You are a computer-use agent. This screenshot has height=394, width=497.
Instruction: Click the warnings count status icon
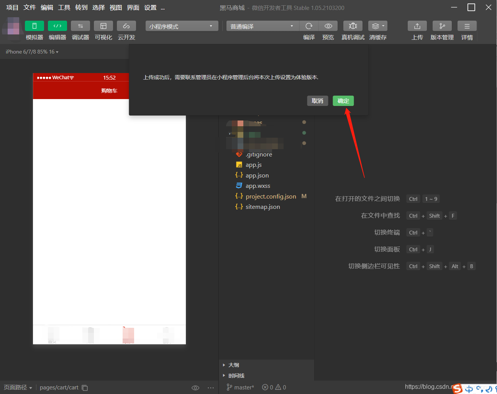click(x=280, y=387)
